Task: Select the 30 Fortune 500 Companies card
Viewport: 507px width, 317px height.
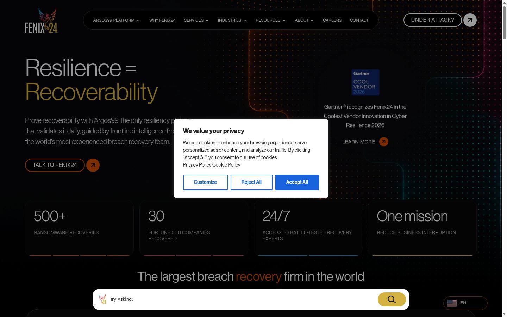Action: [194, 228]
